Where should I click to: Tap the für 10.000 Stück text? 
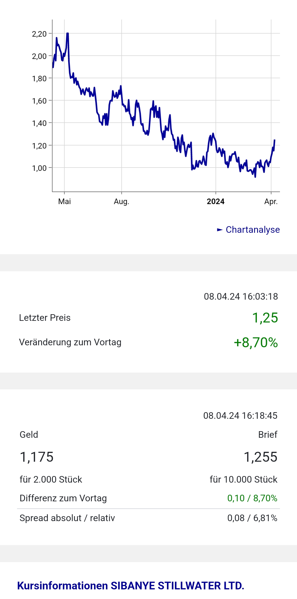pos(243,479)
